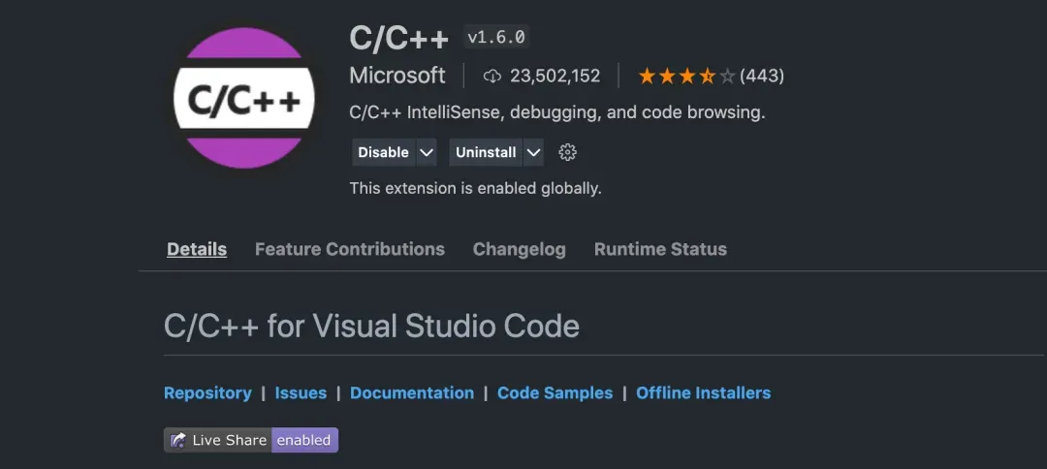
Task: Open the Repository link
Action: point(207,392)
